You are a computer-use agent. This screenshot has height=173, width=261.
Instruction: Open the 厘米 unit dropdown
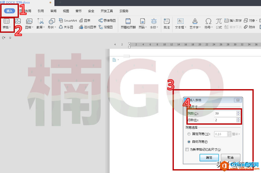point(236,134)
